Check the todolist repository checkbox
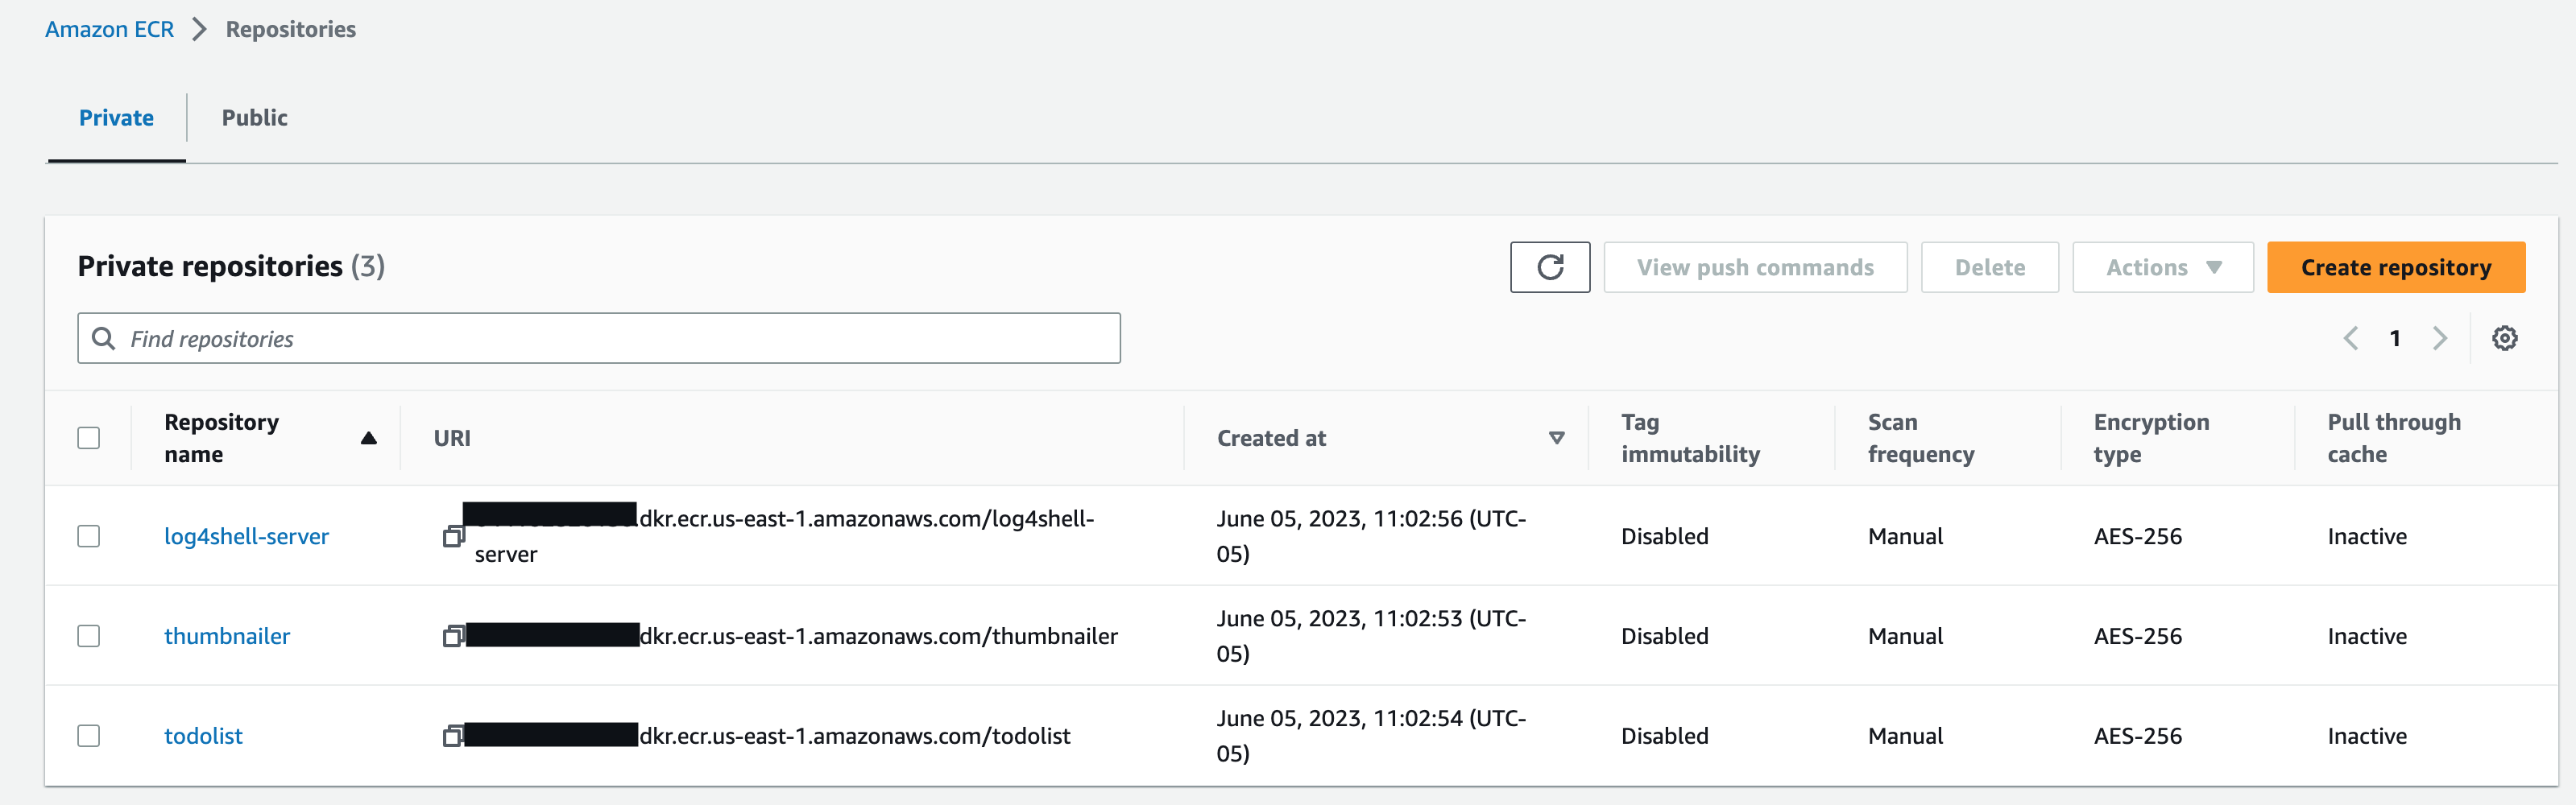Image resolution: width=2576 pixels, height=805 pixels. 89,736
